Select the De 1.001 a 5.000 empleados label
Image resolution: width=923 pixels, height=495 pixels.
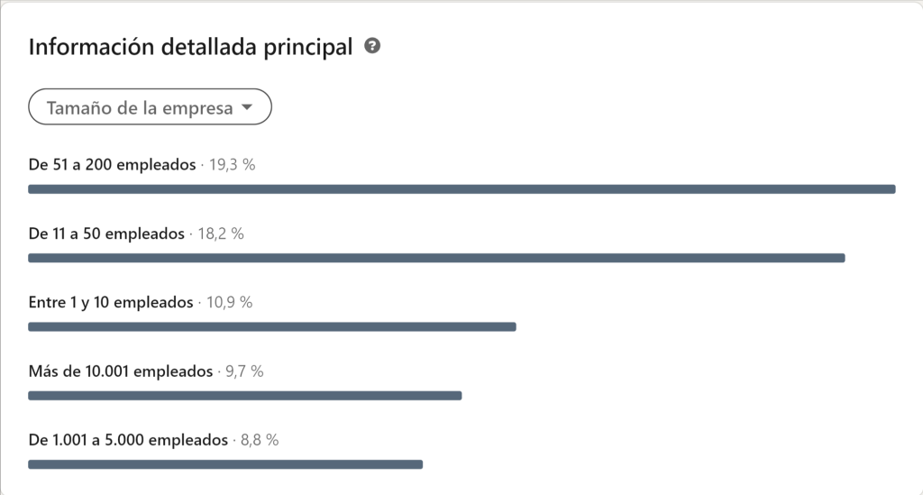(128, 440)
